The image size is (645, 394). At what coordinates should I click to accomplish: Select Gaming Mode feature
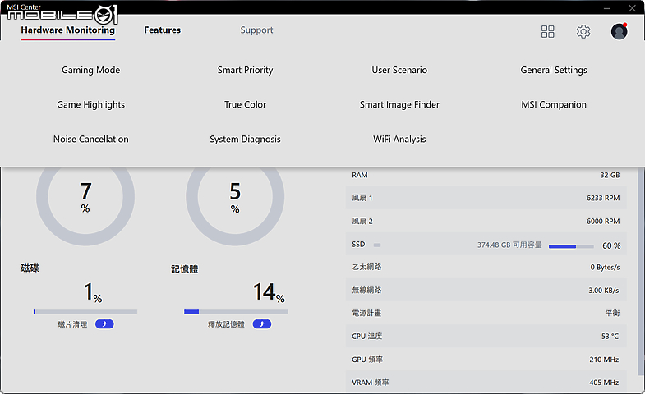[x=91, y=70]
